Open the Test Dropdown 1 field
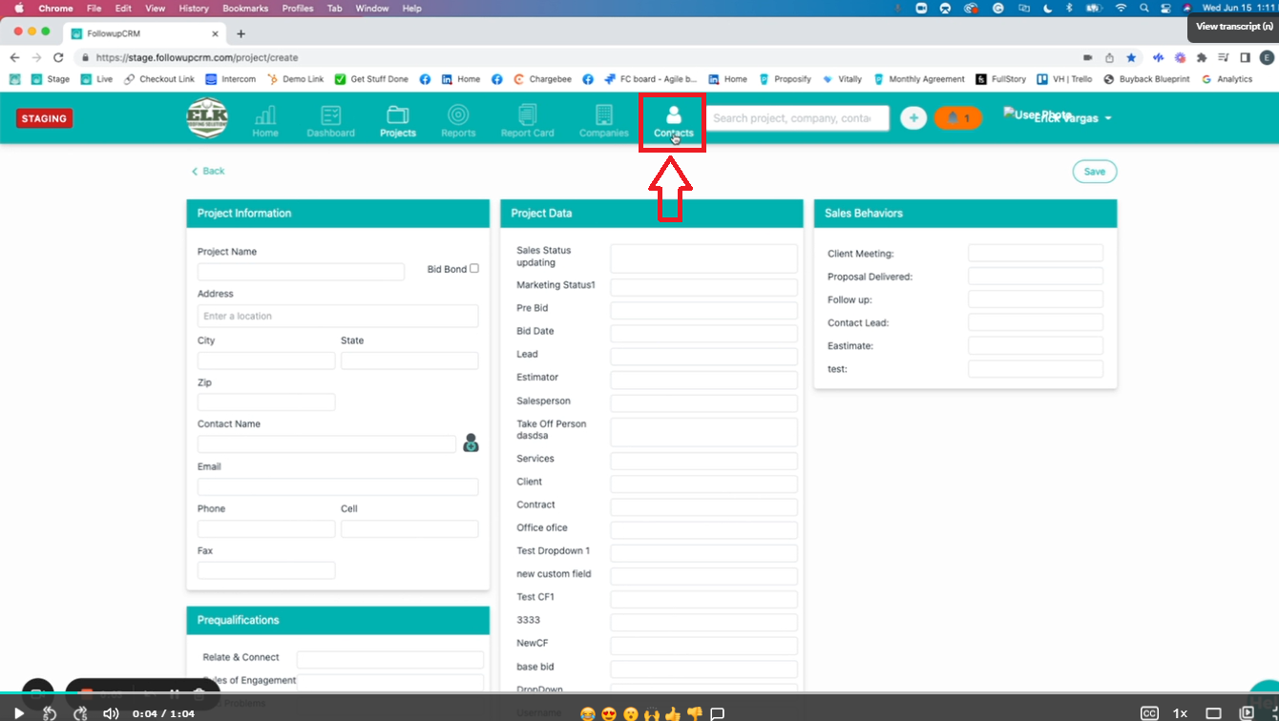Viewport: 1279px width, 721px height. [703, 552]
